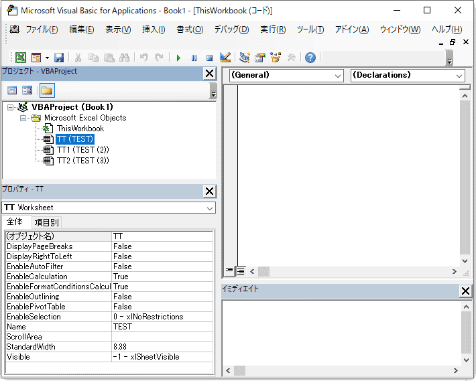This screenshot has height=381, width=476.
Task: Switch to the 全体 properties tab
Action: (15, 222)
